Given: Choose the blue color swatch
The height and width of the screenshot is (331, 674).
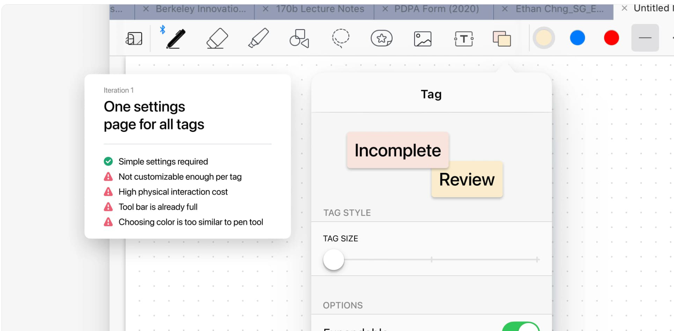Looking at the screenshot, I should click(x=577, y=38).
